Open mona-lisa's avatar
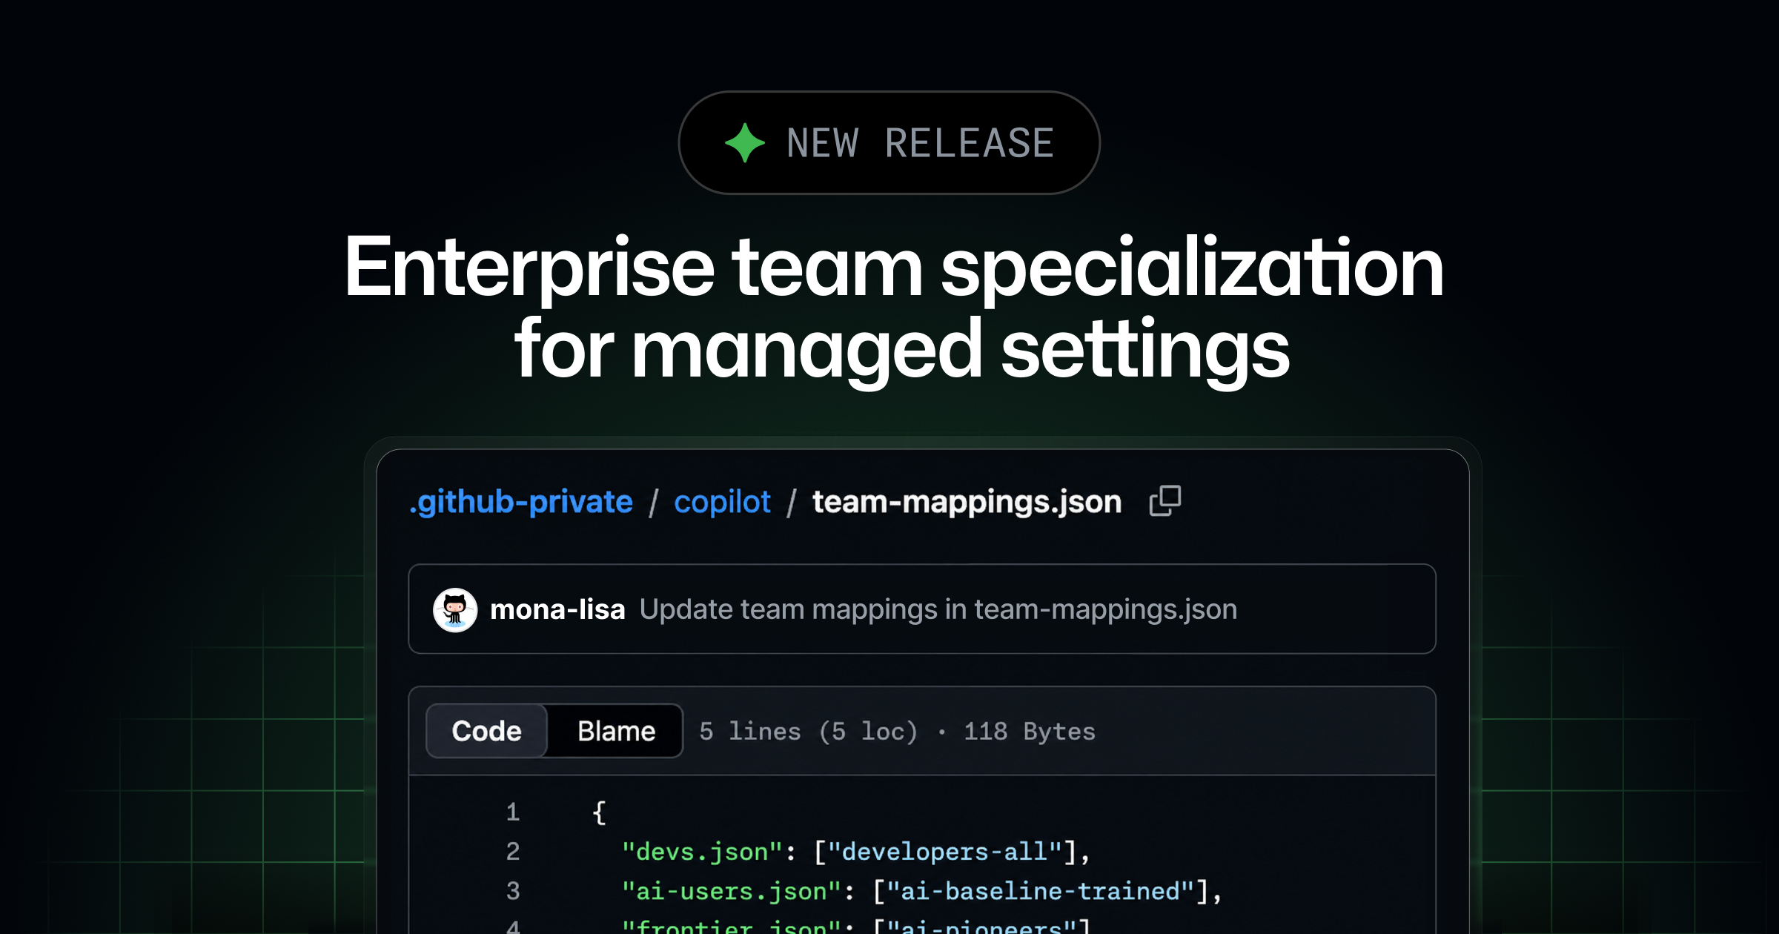 (x=455, y=610)
